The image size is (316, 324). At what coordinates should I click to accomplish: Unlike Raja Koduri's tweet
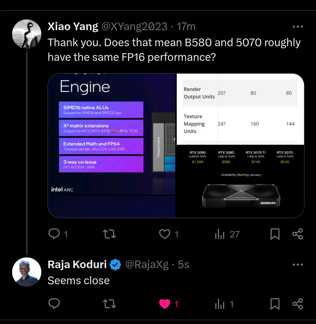[x=165, y=304]
